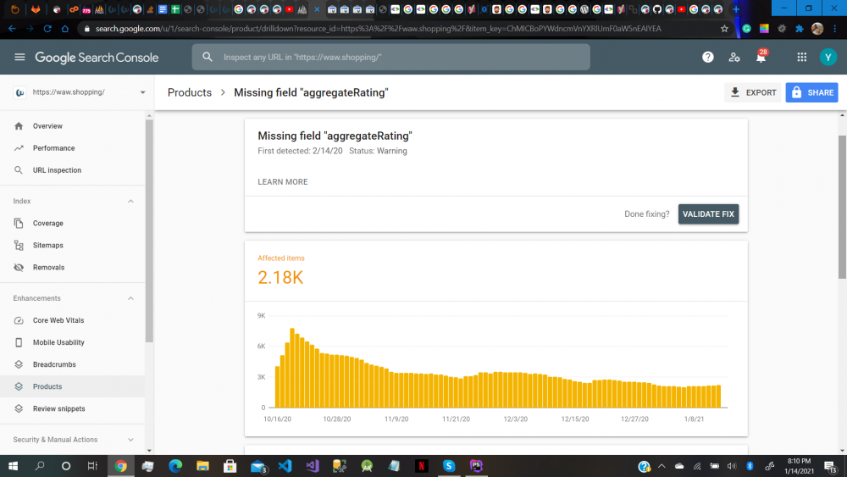Go to browser home page

(65, 29)
